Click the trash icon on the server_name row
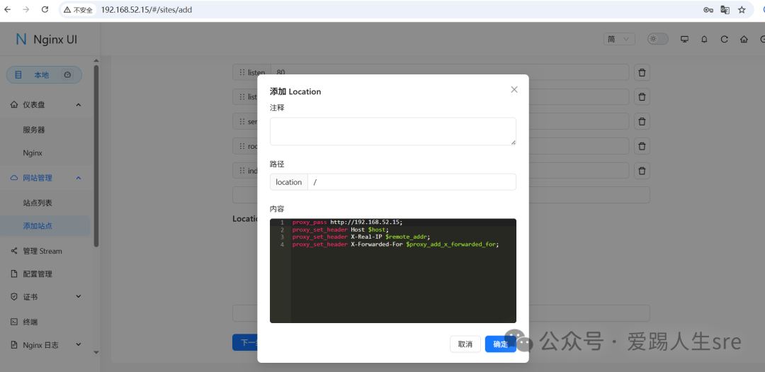Viewport: 765px width, 372px height. click(x=642, y=121)
